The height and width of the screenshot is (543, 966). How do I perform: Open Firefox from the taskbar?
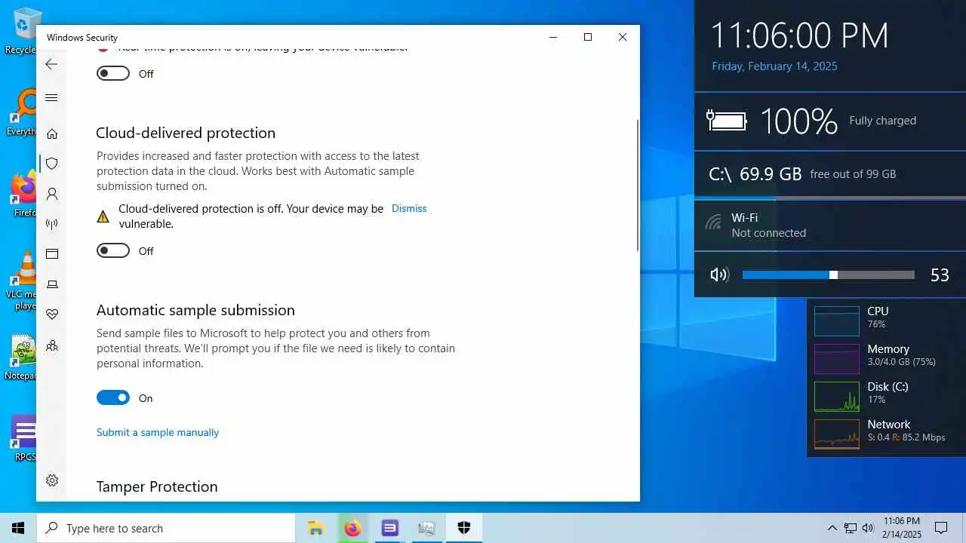[x=352, y=528]
